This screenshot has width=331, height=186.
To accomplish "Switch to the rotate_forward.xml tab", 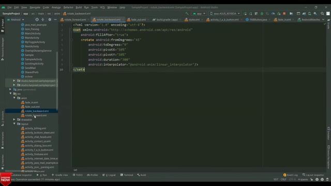I will coord(74,20).
